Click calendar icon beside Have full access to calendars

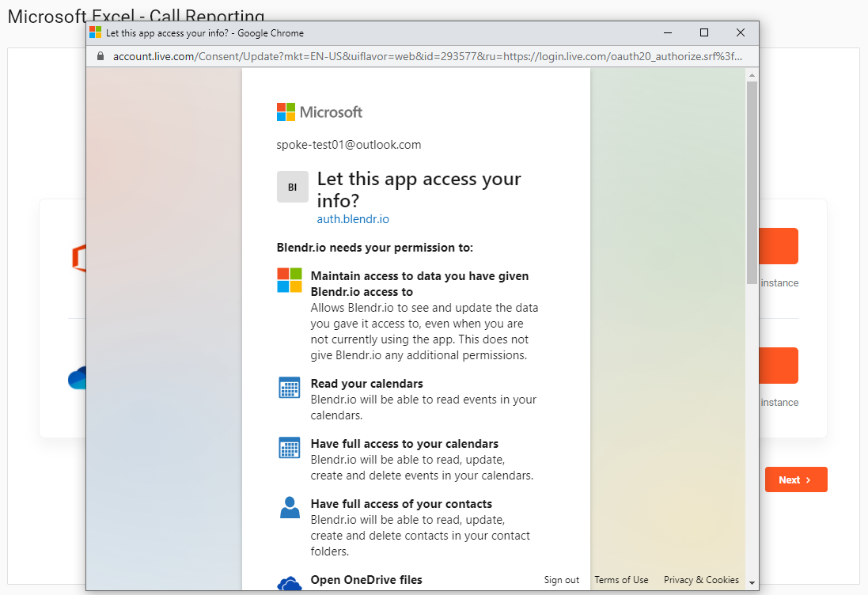tap(289, 448)
